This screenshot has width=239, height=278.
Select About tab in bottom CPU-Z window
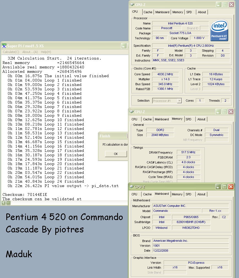(201, 194)
